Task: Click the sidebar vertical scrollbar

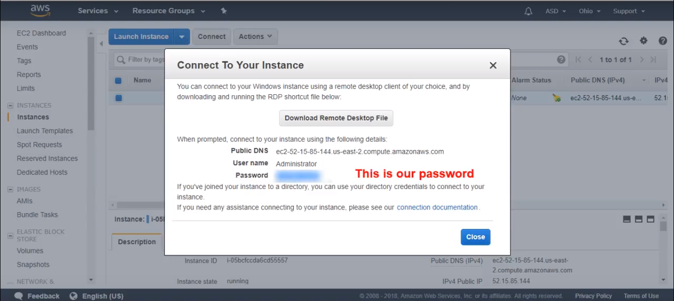Action: pyautogui.click(x=91, y=84)
